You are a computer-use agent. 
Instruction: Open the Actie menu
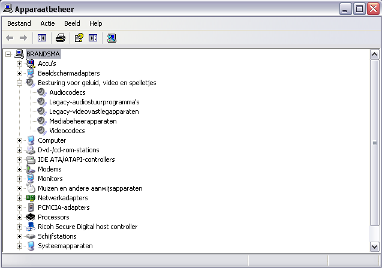(47, 23)
